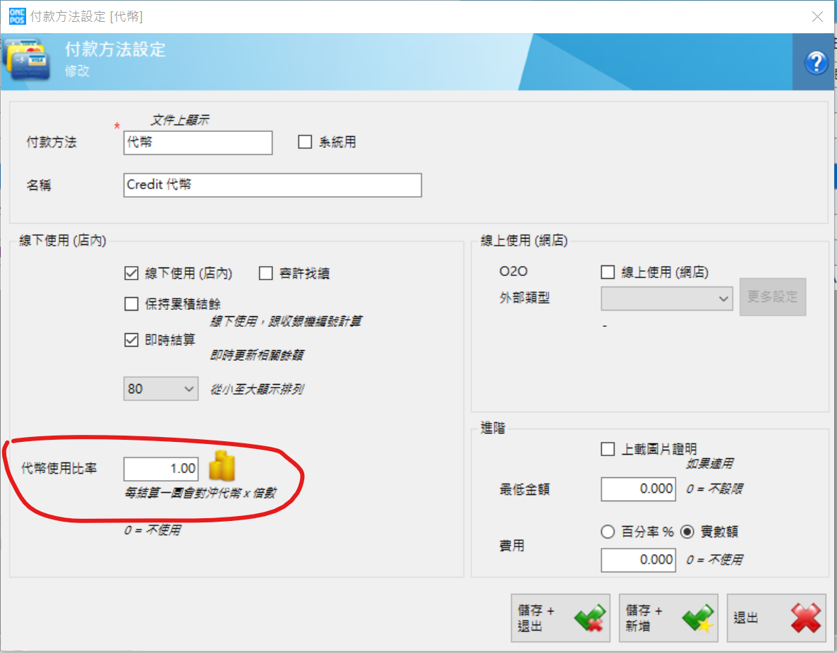837x653 pixels.
Task: Click the 最低金額 input field
Action: (x=638, y=489)
